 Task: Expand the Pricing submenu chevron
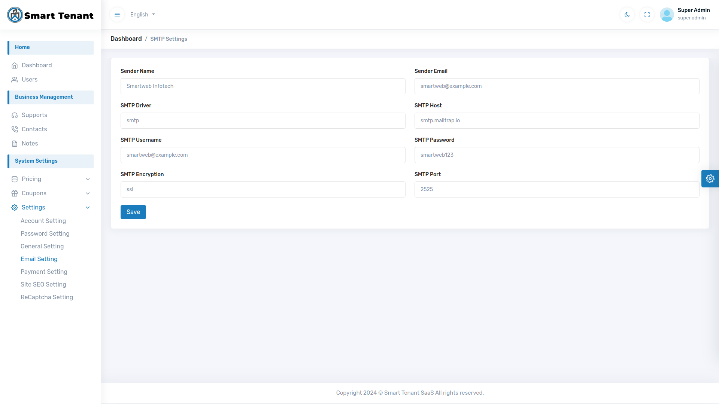pyautogui.click(x=88, y=179)
